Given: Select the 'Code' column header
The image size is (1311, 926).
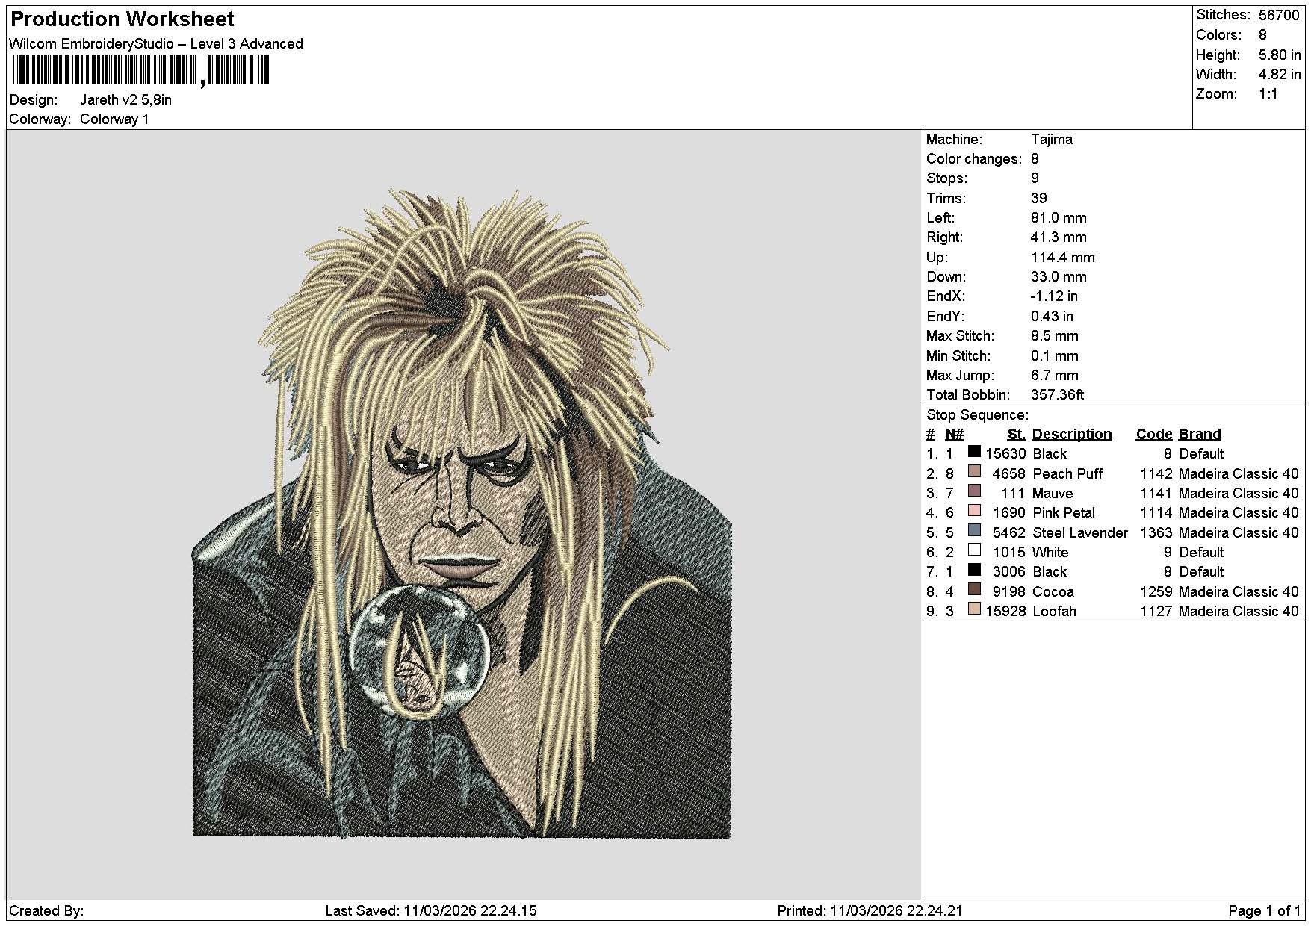Looking at the screenshot, I should (x=1154, y=435).
